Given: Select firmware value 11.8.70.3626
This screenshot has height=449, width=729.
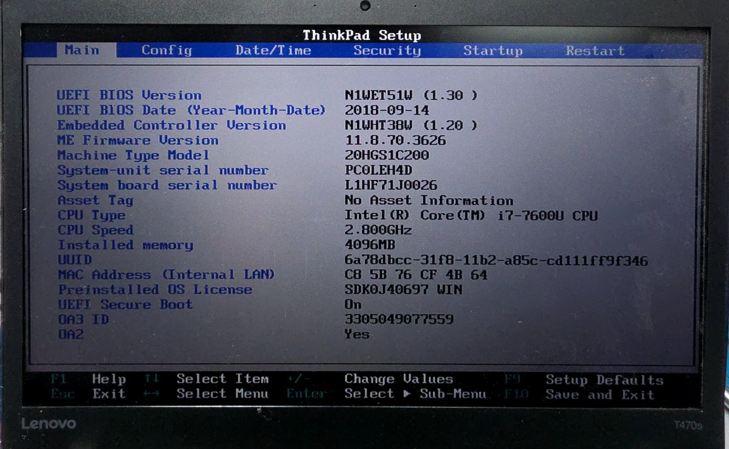Looking at the screenshot, I should click(395, 140).
